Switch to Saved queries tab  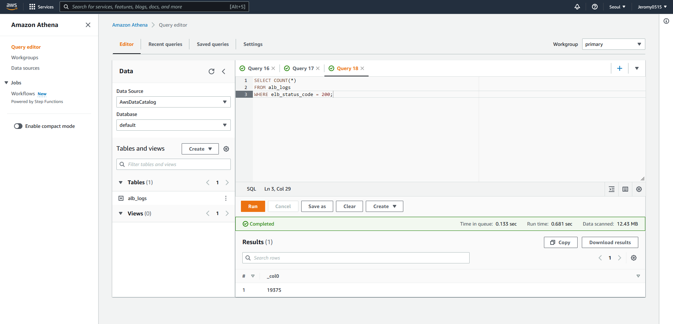click(x=213, y=44)
